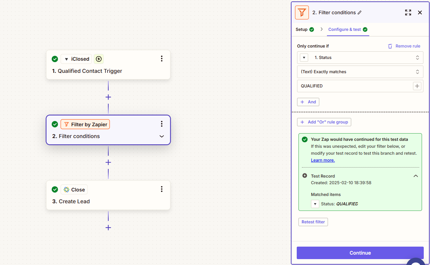Switch to the Setup tab
This screenshot has height=265, width=430.
coord(302,29)
